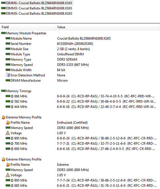The height and width of the screenshot is (189, 160).
Task: Click the @ 444 MHz timing icon
Action: [x=8, y=107]
